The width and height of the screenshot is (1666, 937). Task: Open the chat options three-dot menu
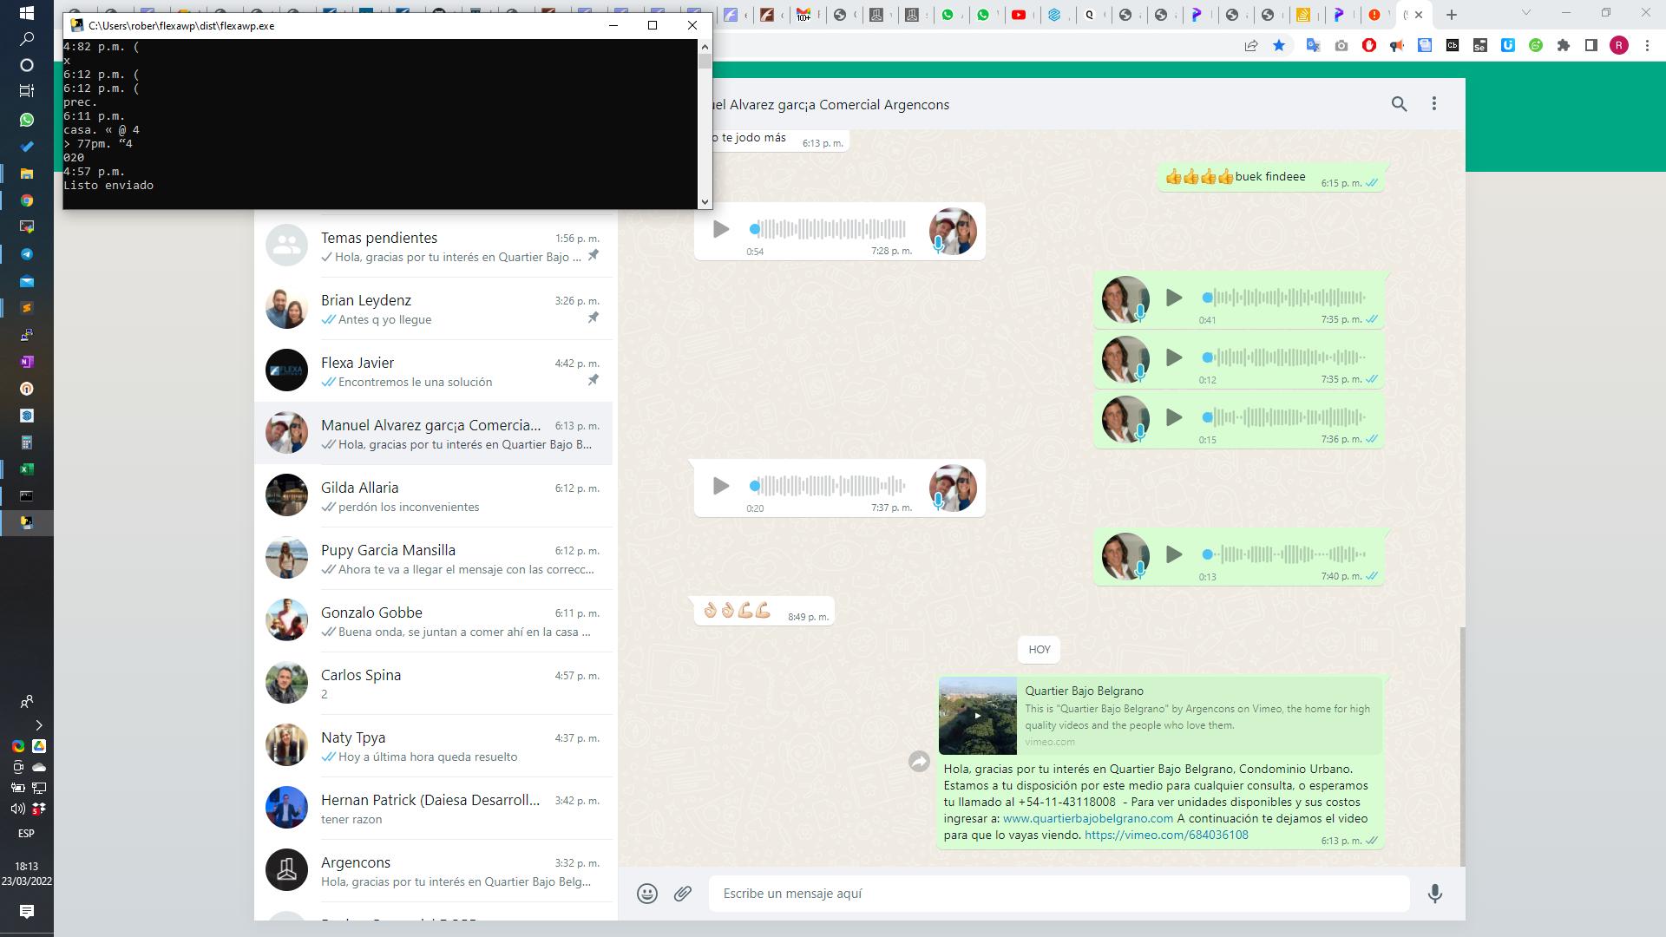coord(1434,104)
